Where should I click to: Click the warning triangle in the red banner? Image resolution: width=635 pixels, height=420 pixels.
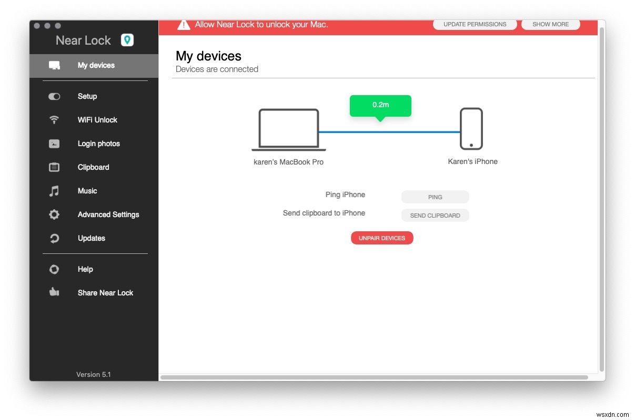(x=183, y=24)
